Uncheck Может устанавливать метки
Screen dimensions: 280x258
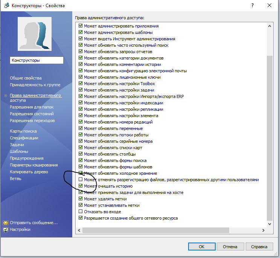[x=81, y=205]
